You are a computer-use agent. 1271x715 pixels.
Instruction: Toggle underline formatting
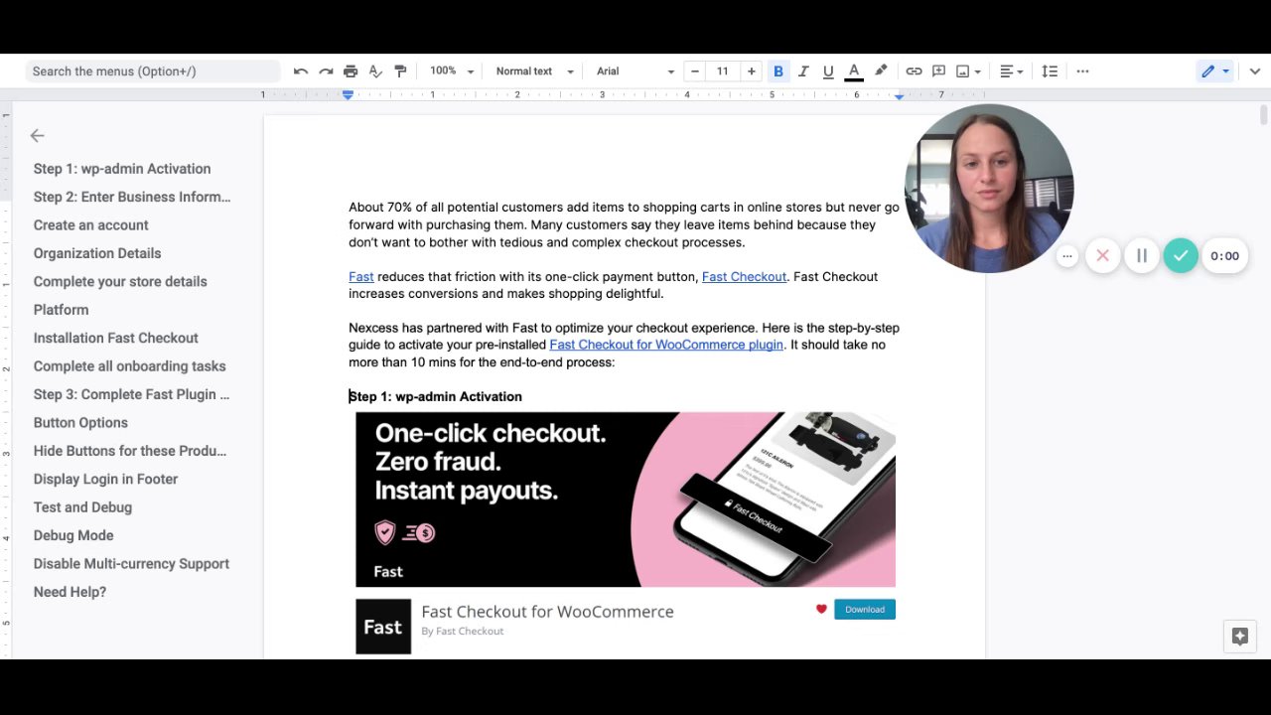pyautogui.click(x=828, y=71)
